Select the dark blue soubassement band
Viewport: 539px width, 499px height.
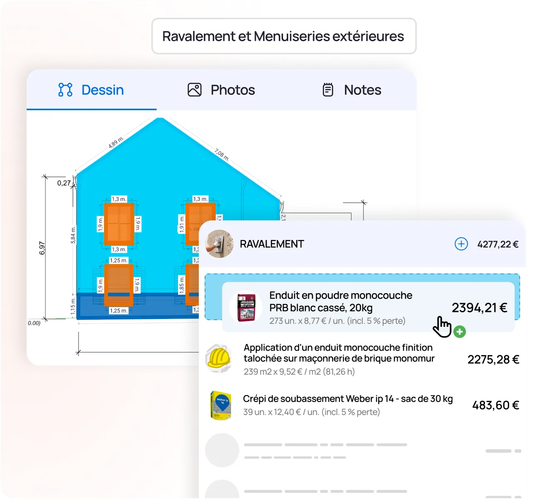pyautogui.click(x=137, y=306)
